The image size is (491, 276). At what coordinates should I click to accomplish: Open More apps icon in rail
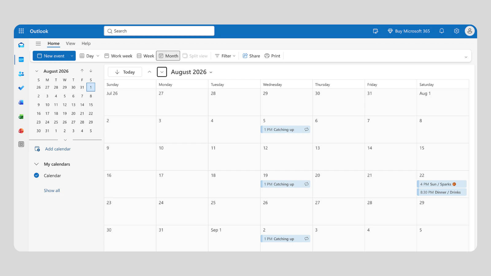coord(21,144)
